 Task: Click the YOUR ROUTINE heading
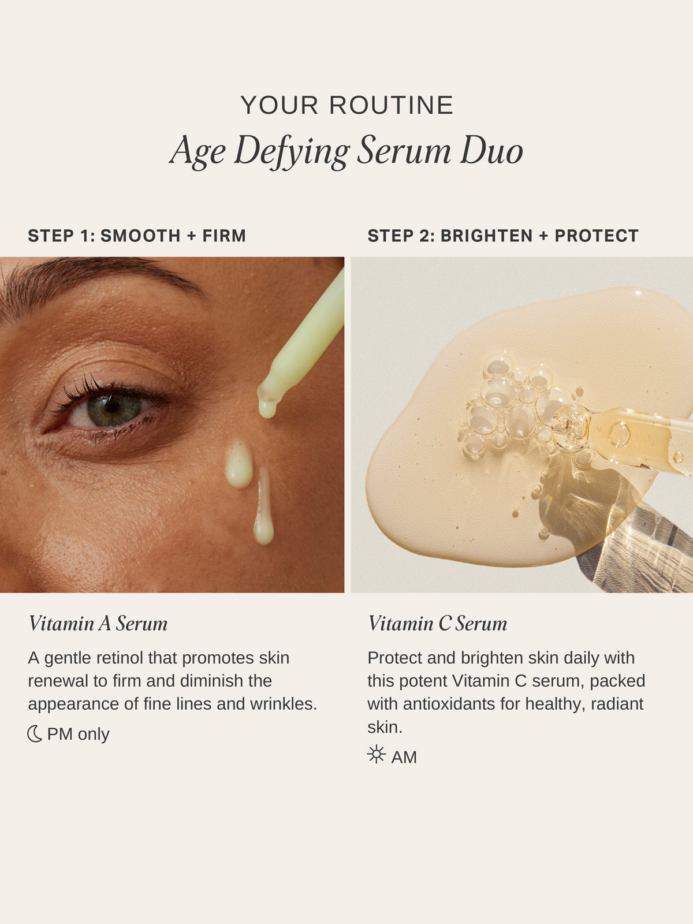tap(347, 106)
